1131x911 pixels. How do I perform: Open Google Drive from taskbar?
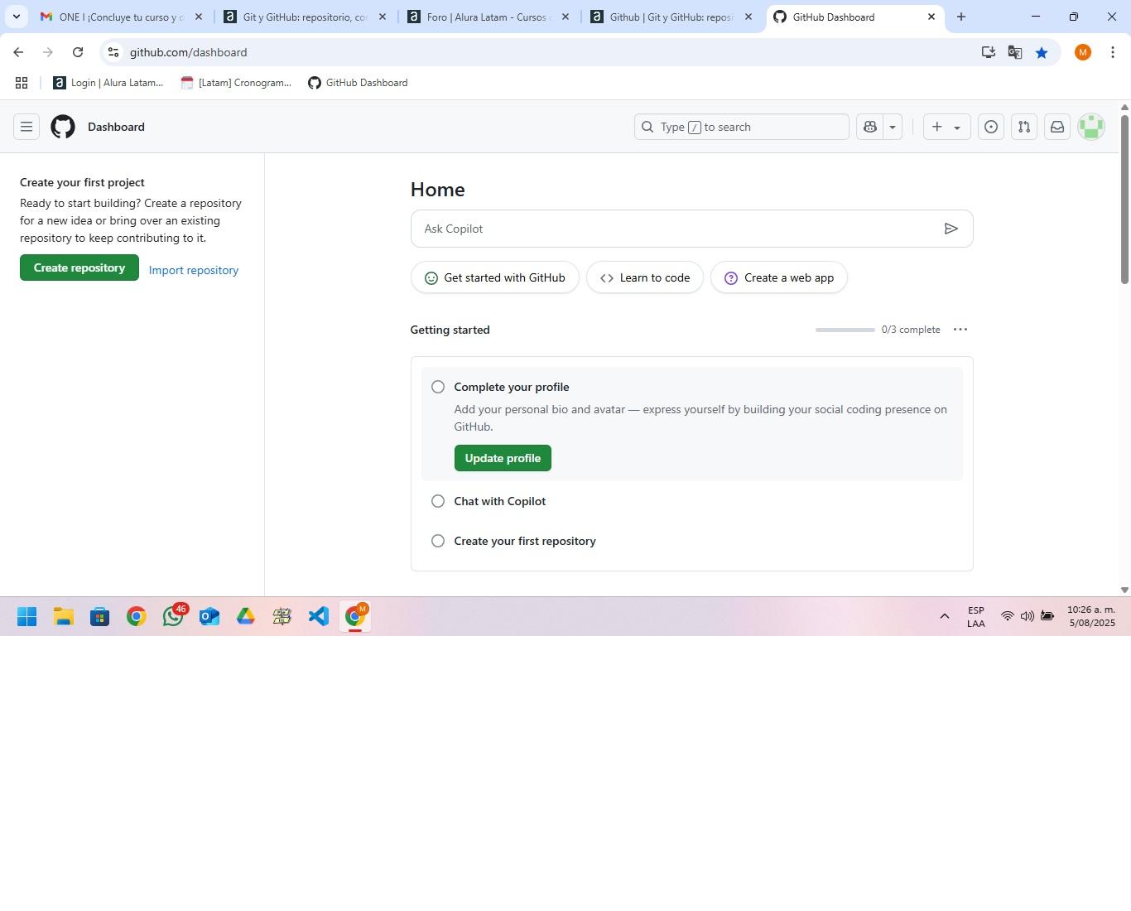(x=246, y=616)
